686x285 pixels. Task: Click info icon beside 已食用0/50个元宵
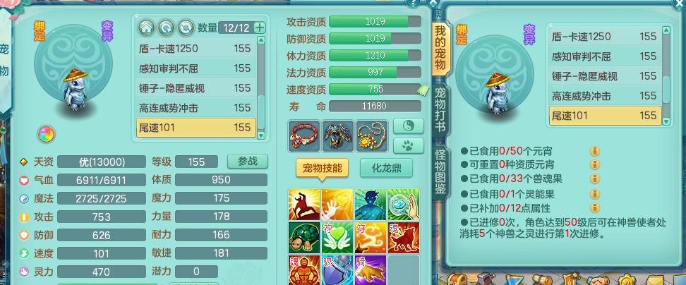(594, 152)
